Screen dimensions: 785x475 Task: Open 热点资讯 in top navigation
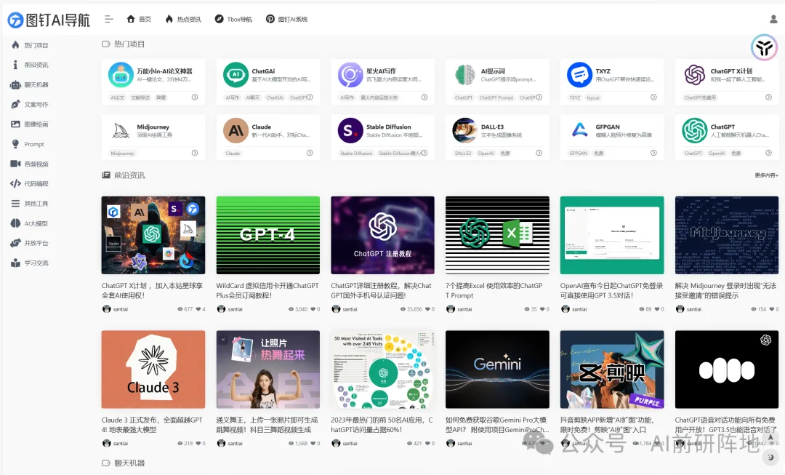click(x=183, y=20)
